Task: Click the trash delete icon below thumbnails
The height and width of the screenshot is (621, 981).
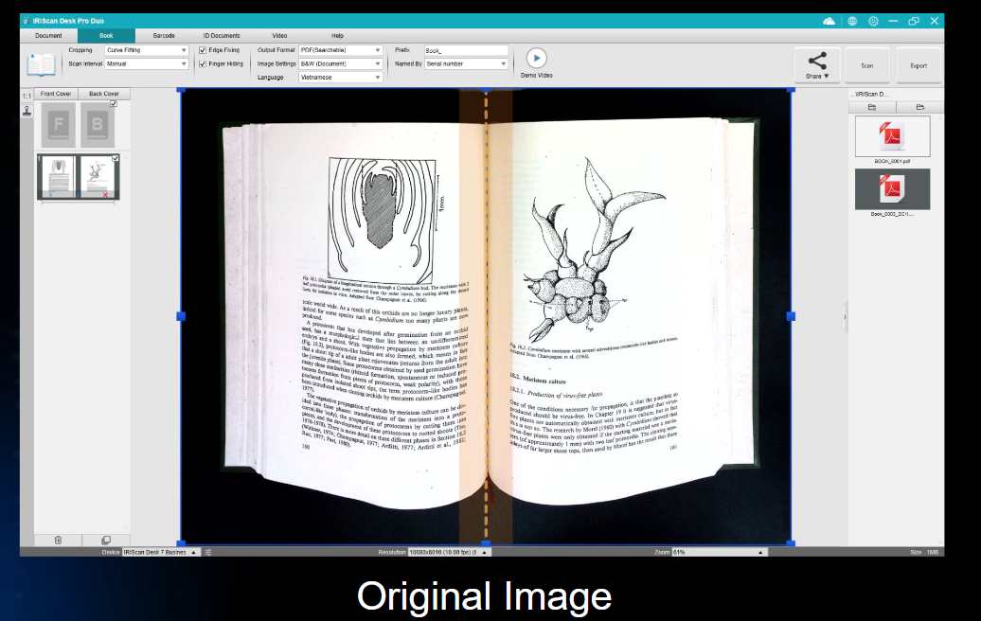Action: click(x=58, y=540)
